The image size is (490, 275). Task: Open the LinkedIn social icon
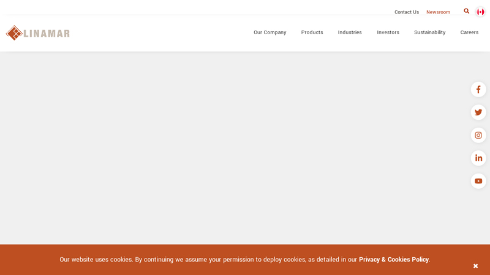pyautogui.click(x=478, y=158)
